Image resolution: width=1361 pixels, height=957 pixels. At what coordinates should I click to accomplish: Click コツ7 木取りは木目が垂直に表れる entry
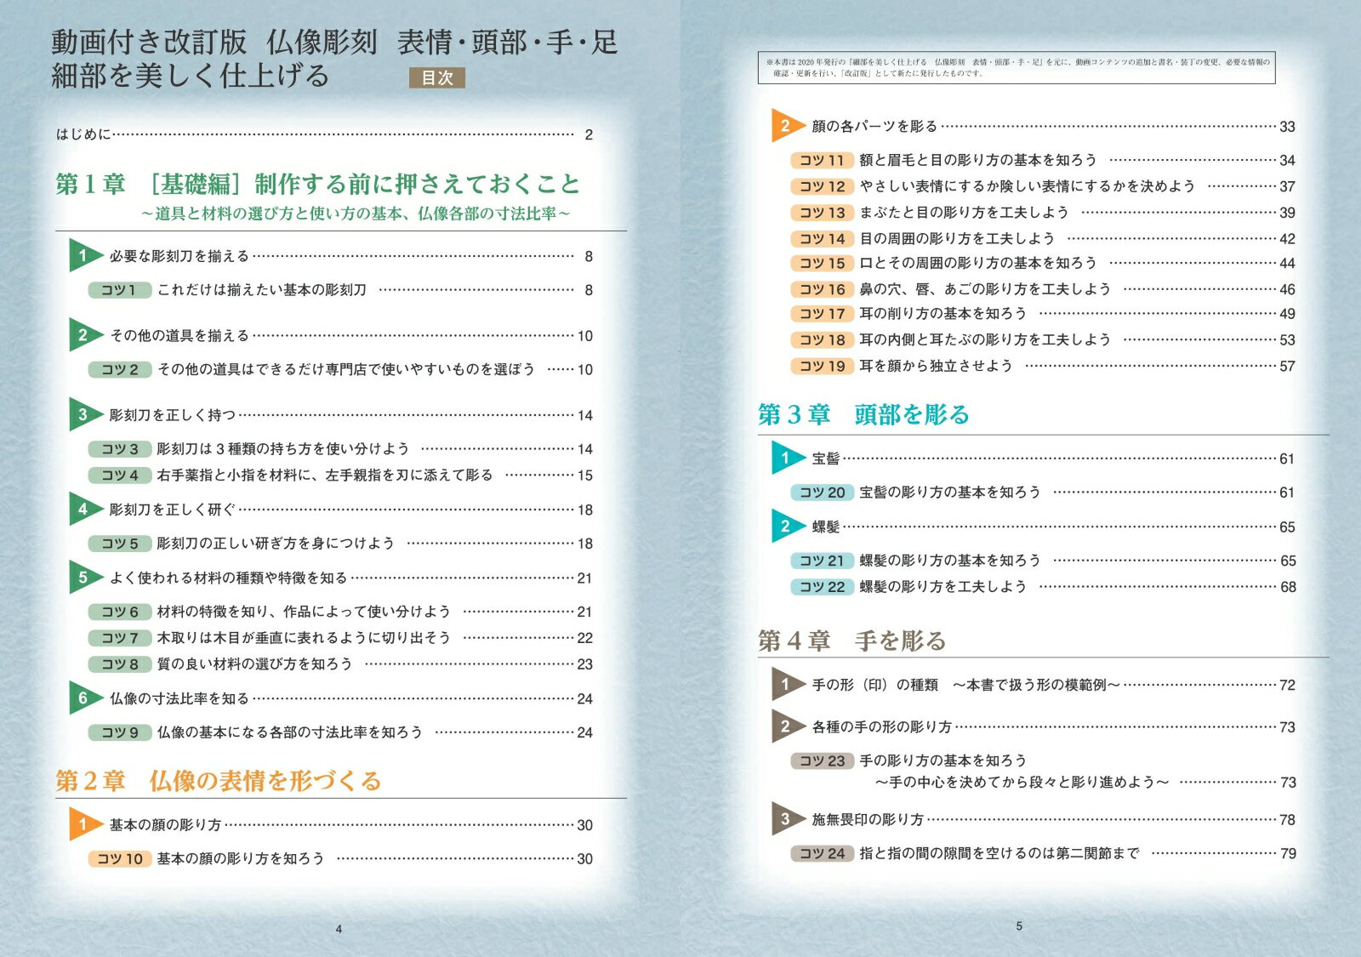click(340, 638)
